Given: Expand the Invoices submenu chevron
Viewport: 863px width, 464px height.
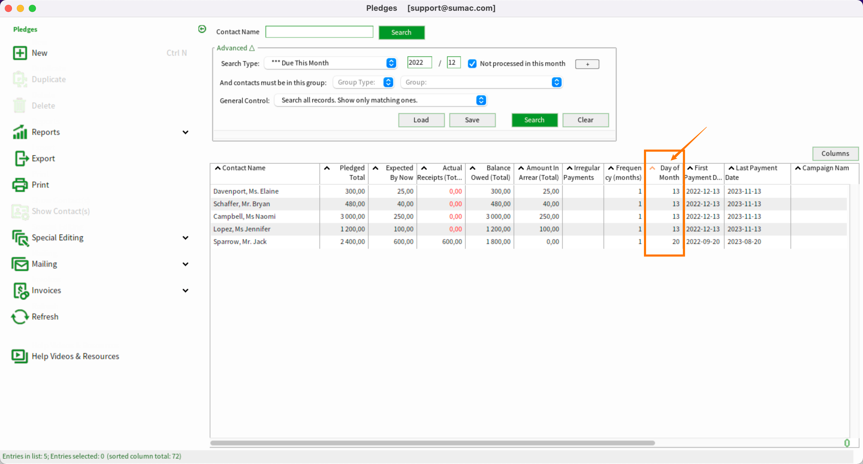Looking at the screenshot, I should tap(185, 290).
